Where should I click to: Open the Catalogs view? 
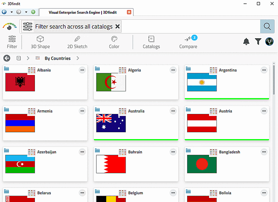point(151,42)
